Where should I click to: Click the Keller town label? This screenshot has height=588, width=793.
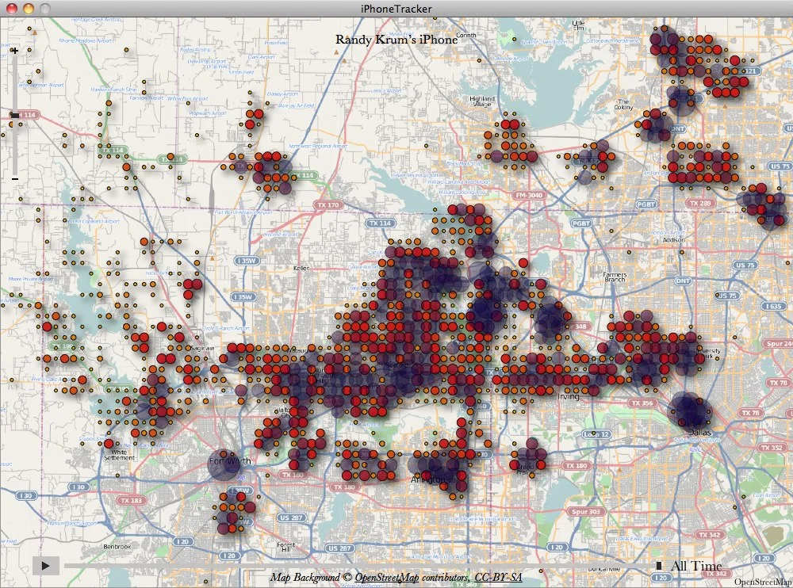[301, 268]
